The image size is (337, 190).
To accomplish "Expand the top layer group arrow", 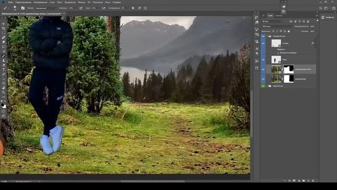I will pos(267,36).
